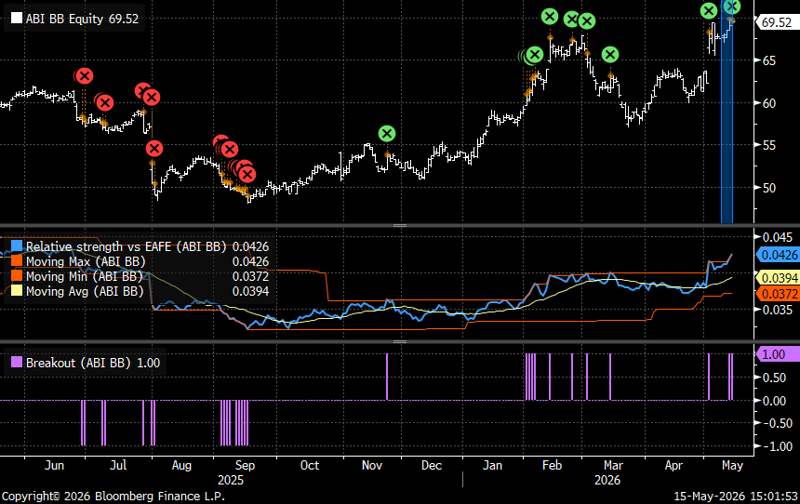Select the Sep label on the date axis
This screenshot has height=504, width=800.
point(245,465)
